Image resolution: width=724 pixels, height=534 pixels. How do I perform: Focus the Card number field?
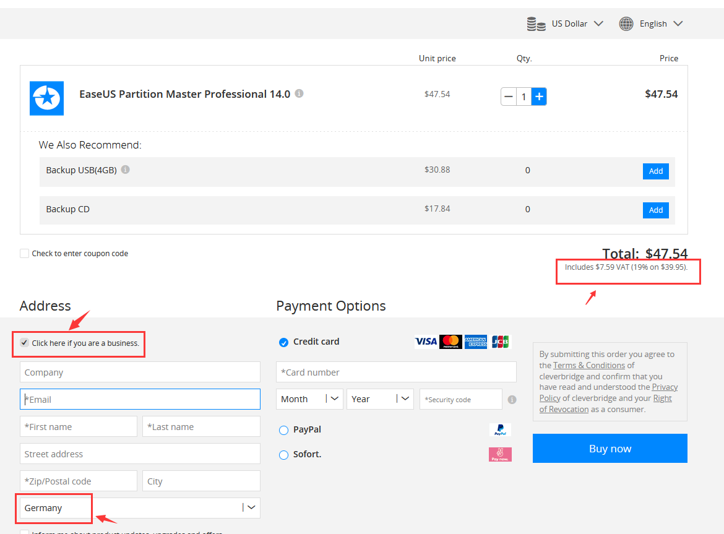[396, 372]
